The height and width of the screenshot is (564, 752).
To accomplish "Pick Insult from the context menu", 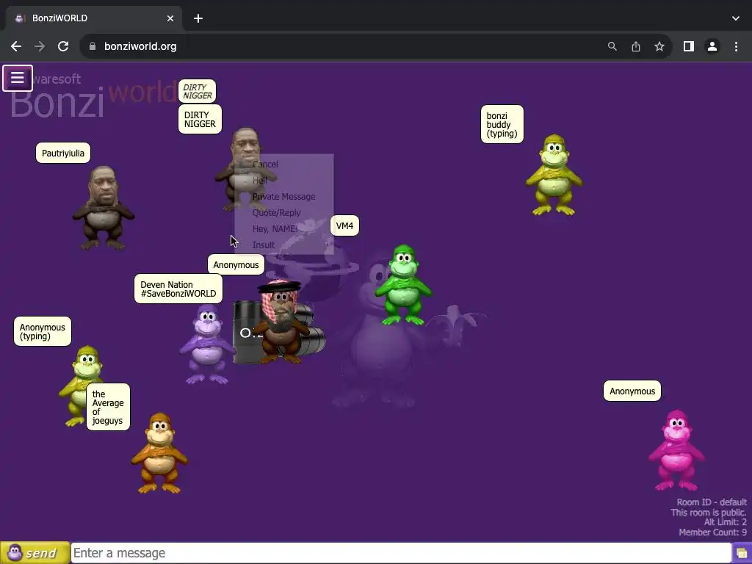I will click(264, 245).
